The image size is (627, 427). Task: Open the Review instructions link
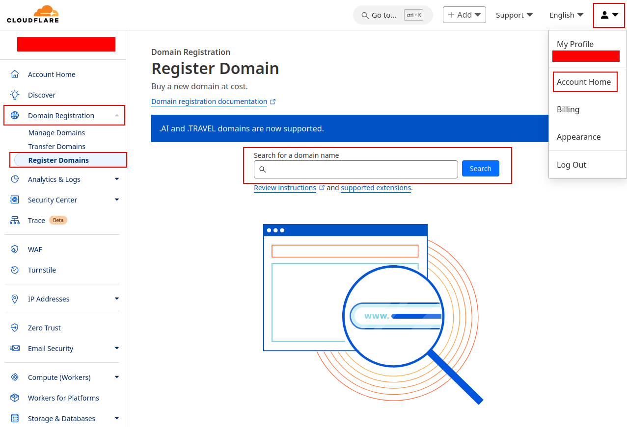tap(285, 188)
